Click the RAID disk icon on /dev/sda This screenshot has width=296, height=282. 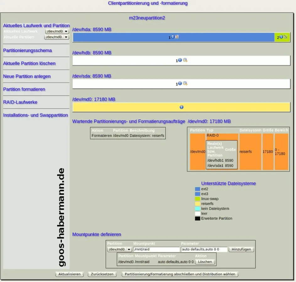[x=185, y=84]
